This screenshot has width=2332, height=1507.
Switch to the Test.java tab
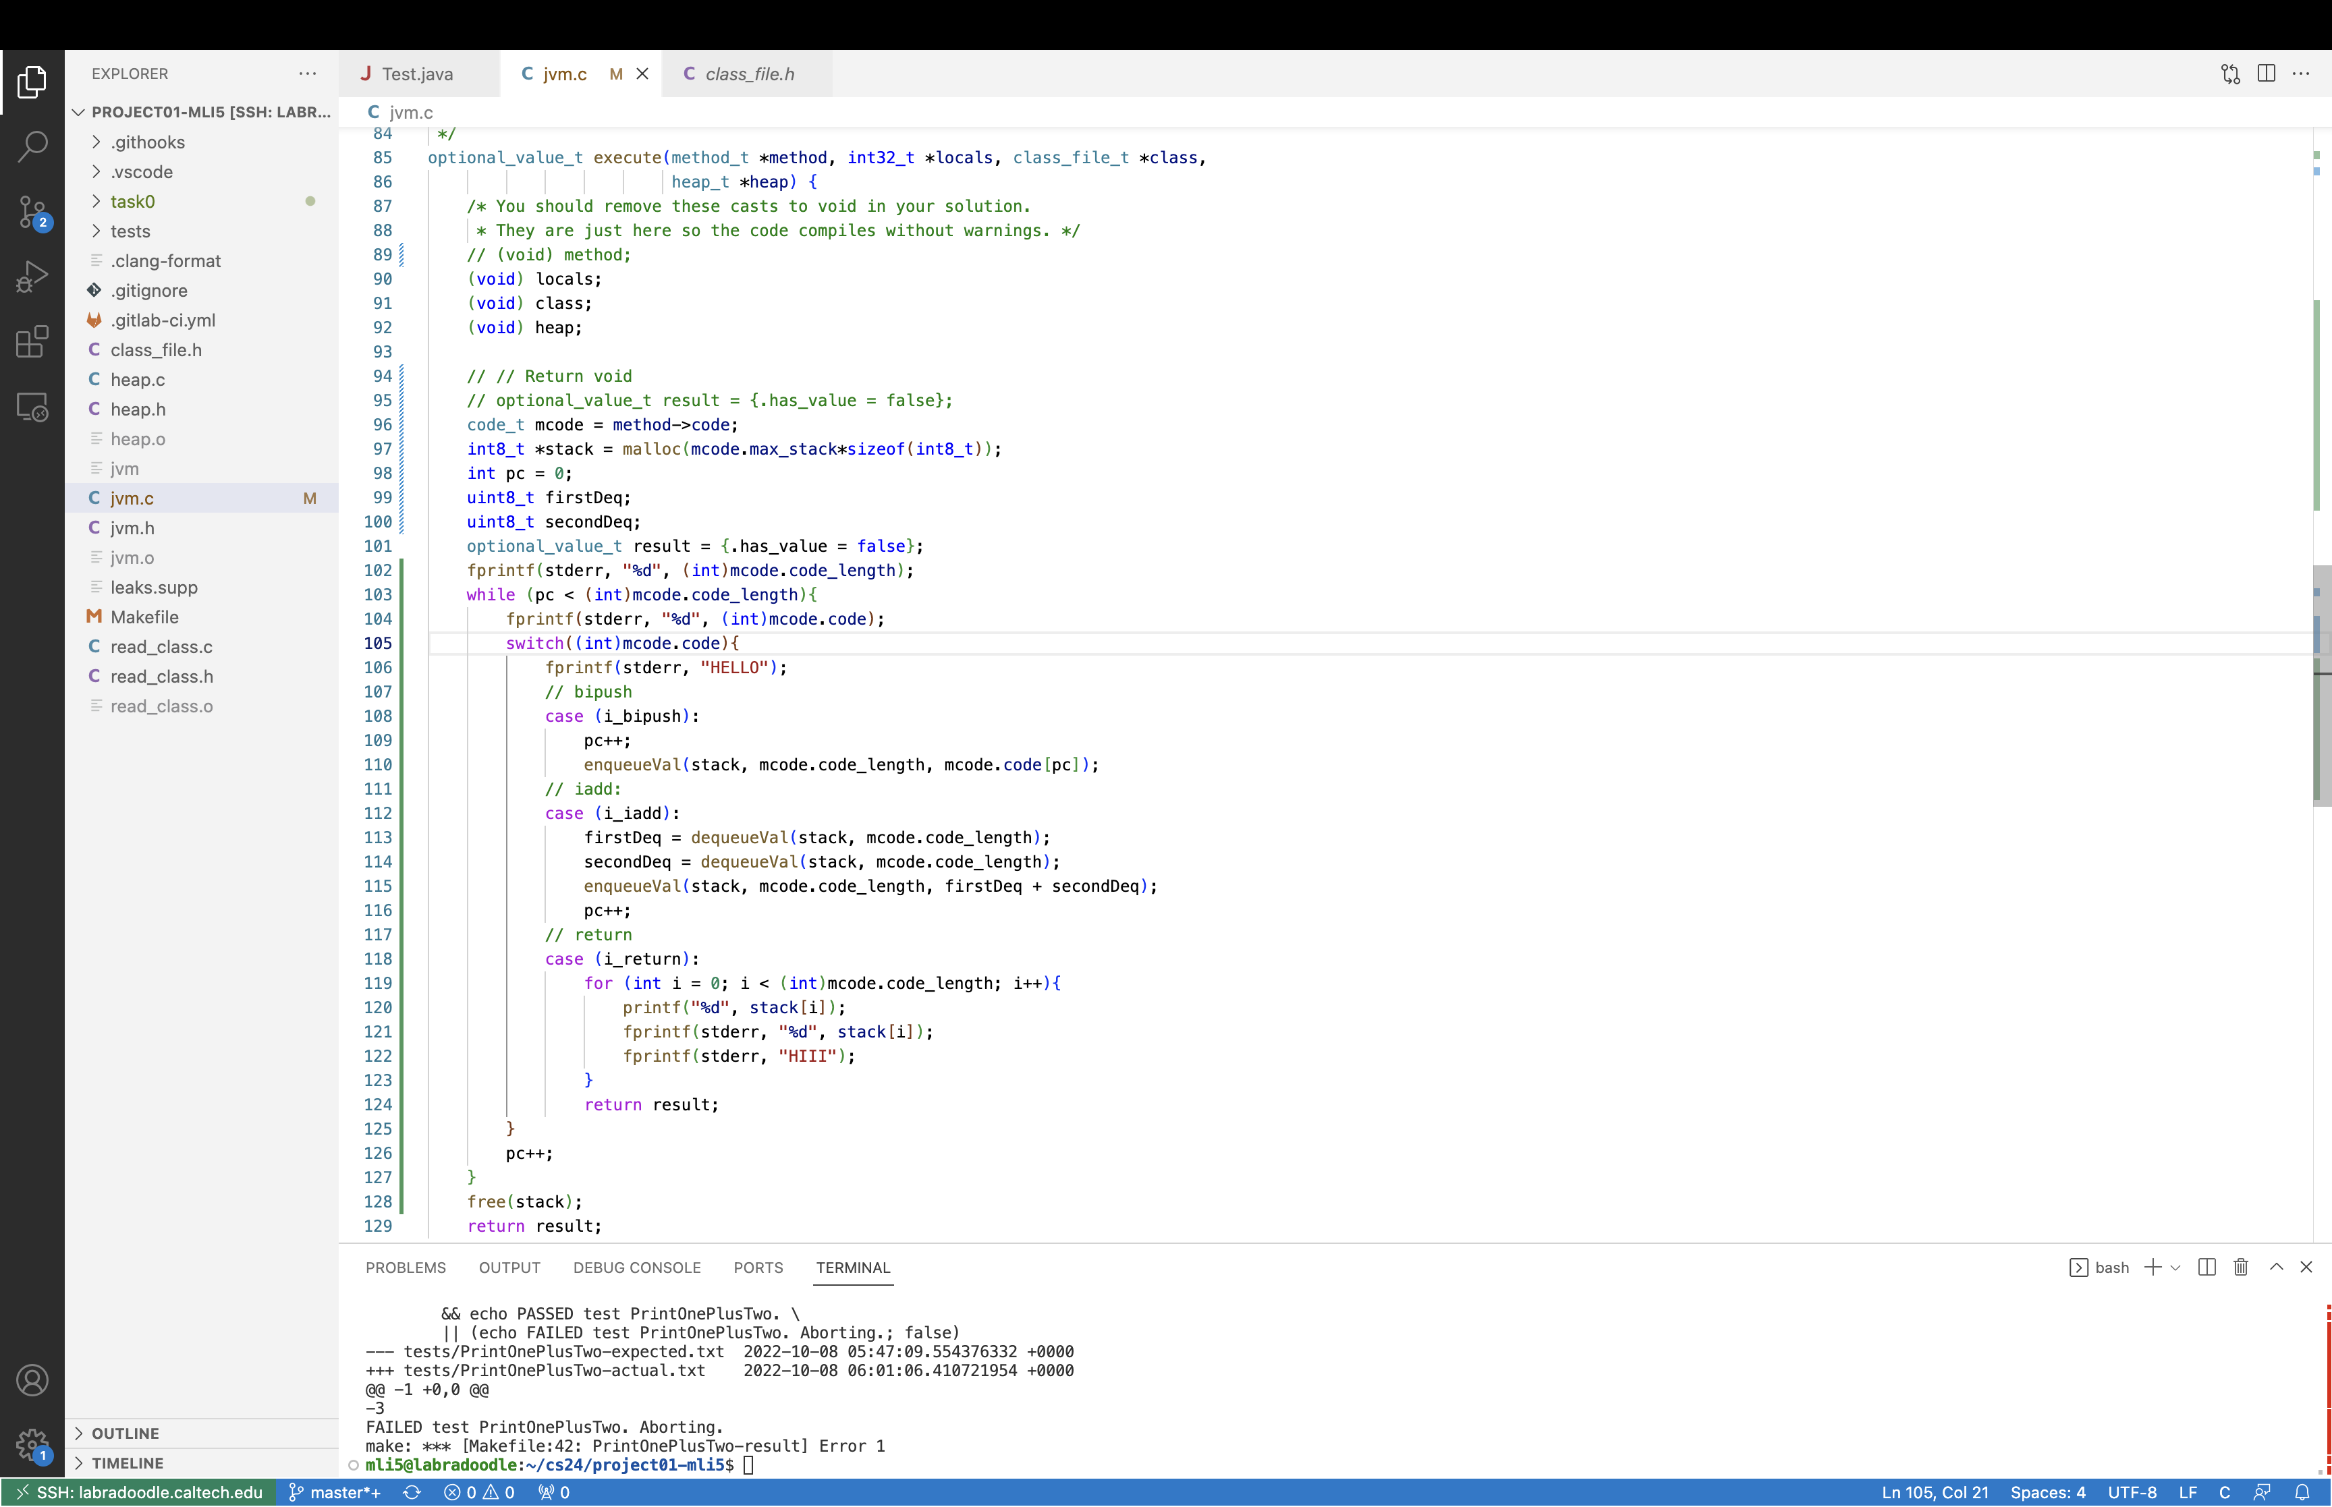(x=417, y=74)
